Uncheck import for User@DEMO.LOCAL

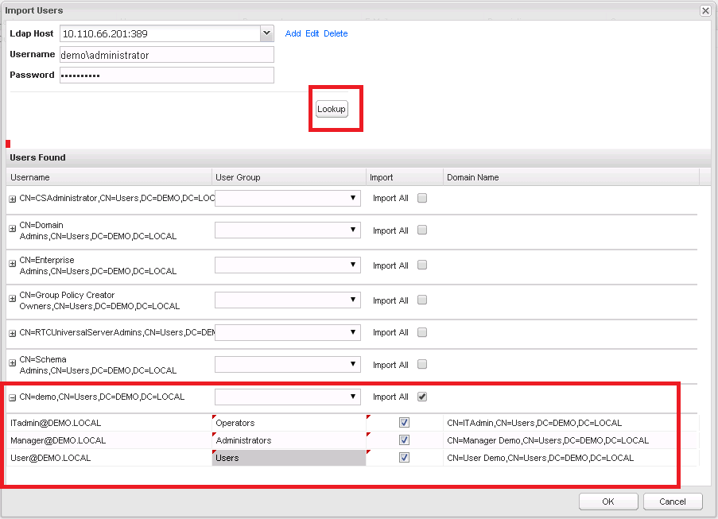pyautogui.click(x=404, y=458)
